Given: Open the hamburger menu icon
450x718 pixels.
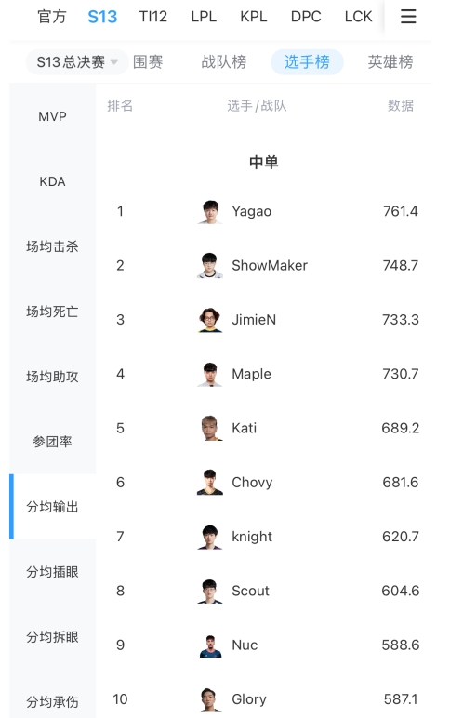Looking at the screenshot, I should 408,17.
